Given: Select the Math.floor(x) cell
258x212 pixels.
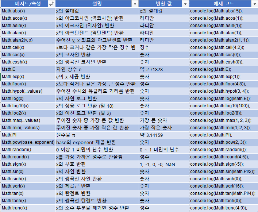Looking at the screenshot, I should click(x=28, y=84).
